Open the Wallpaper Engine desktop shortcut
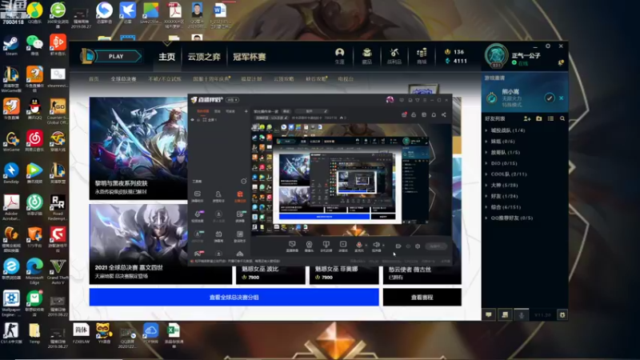The height and width of the screenshot is (360, 640). 11,303
